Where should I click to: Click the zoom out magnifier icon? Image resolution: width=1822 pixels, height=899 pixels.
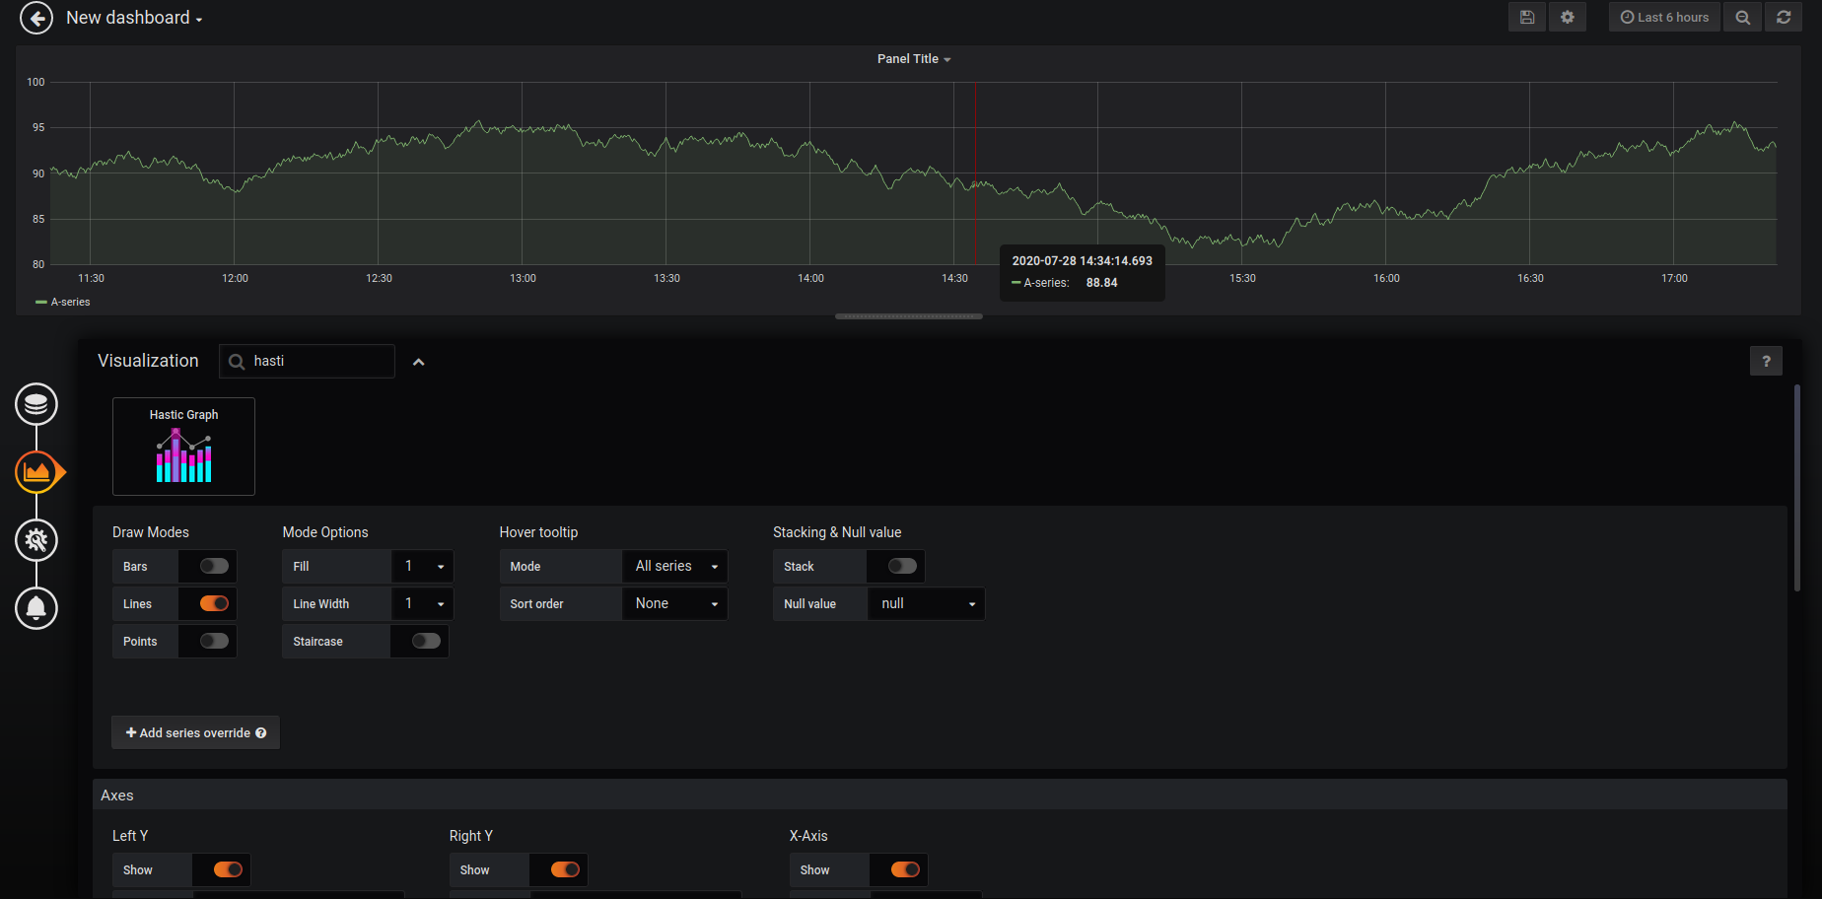pyautogui.click(x=1742, y=18)
